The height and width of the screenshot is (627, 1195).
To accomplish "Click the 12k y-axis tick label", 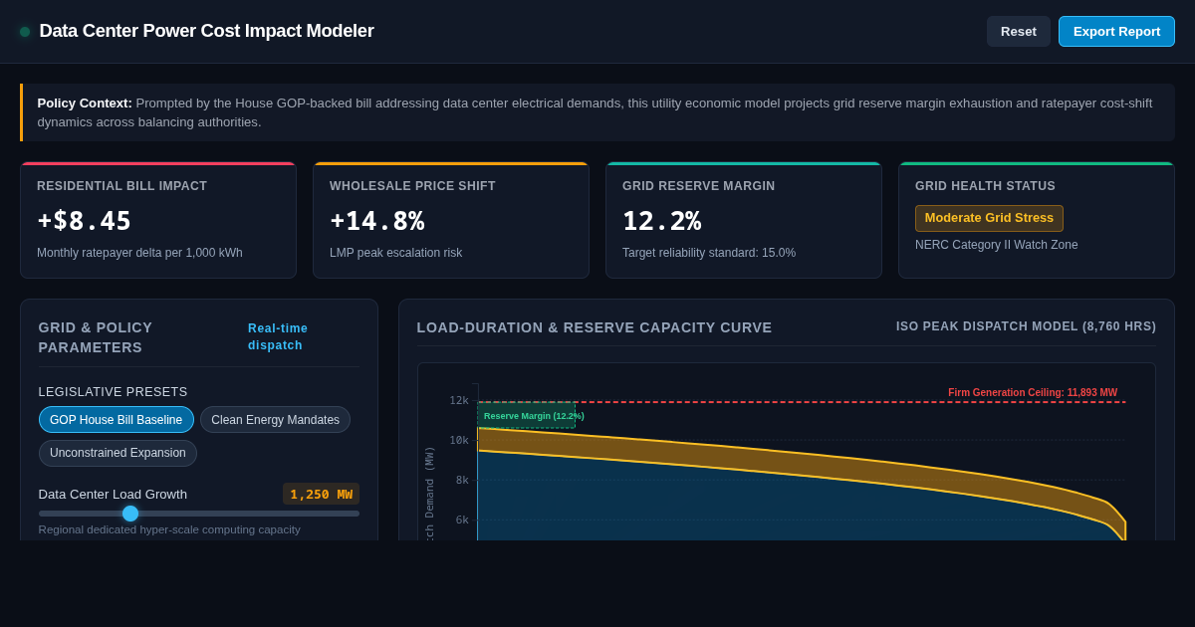I will (459, 401).
